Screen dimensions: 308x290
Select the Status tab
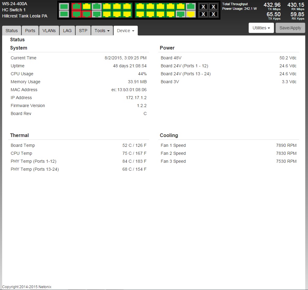point(12,31)
